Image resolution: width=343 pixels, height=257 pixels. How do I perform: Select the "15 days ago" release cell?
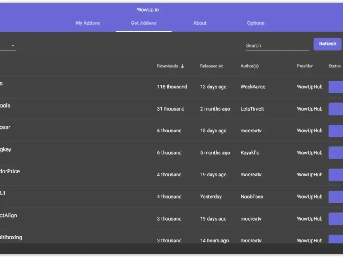[x=213, y=131]
